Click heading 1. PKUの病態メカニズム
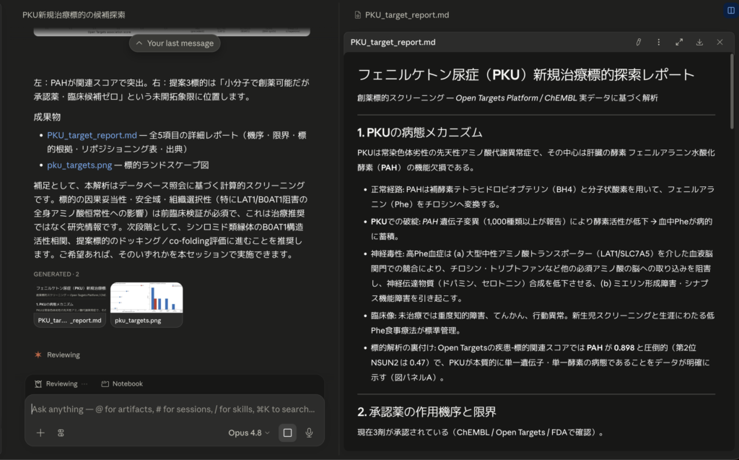 (419, 133)
